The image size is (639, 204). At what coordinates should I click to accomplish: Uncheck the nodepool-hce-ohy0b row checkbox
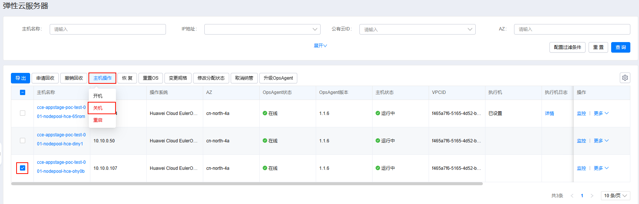(23, 168)
